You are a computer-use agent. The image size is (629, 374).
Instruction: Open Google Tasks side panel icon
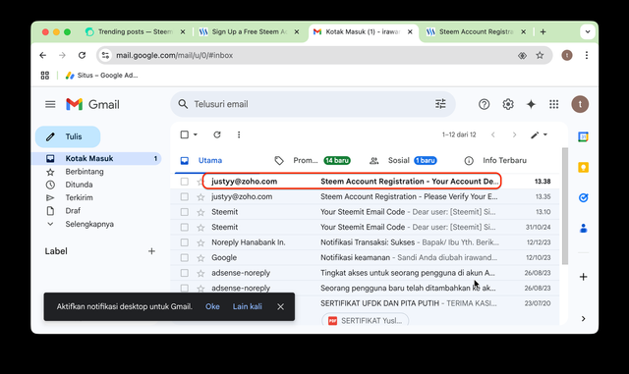click(583, 197)
